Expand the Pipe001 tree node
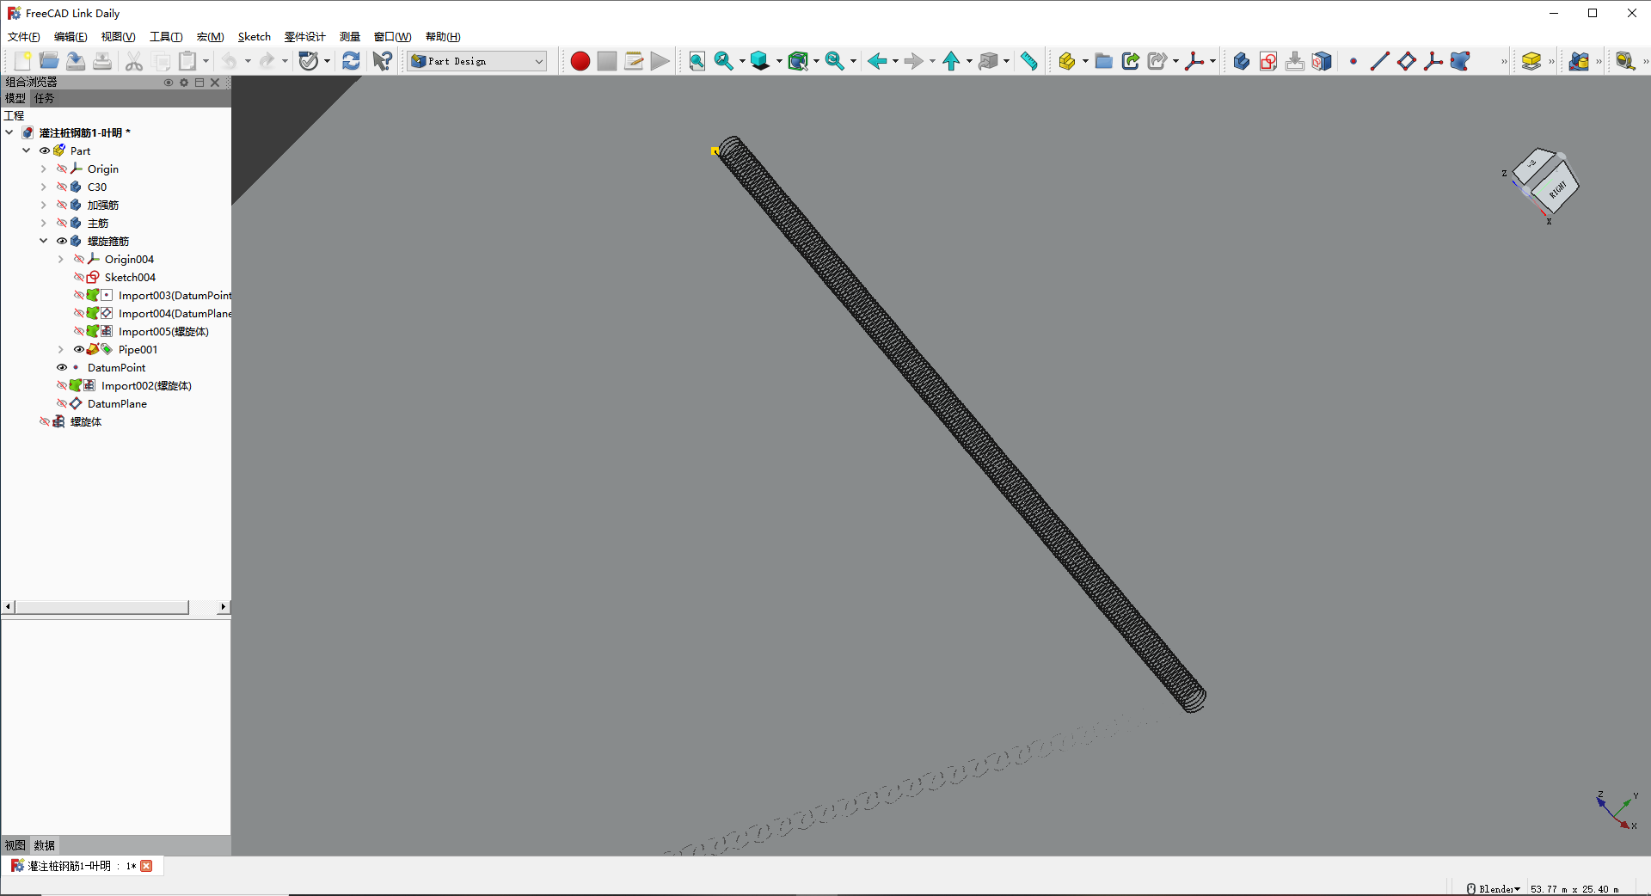Screen dimensions: 1651x896 click(x=61, y=350)
